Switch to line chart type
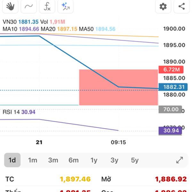The height and width of the screenshot is (192, 192). [28, 6]
